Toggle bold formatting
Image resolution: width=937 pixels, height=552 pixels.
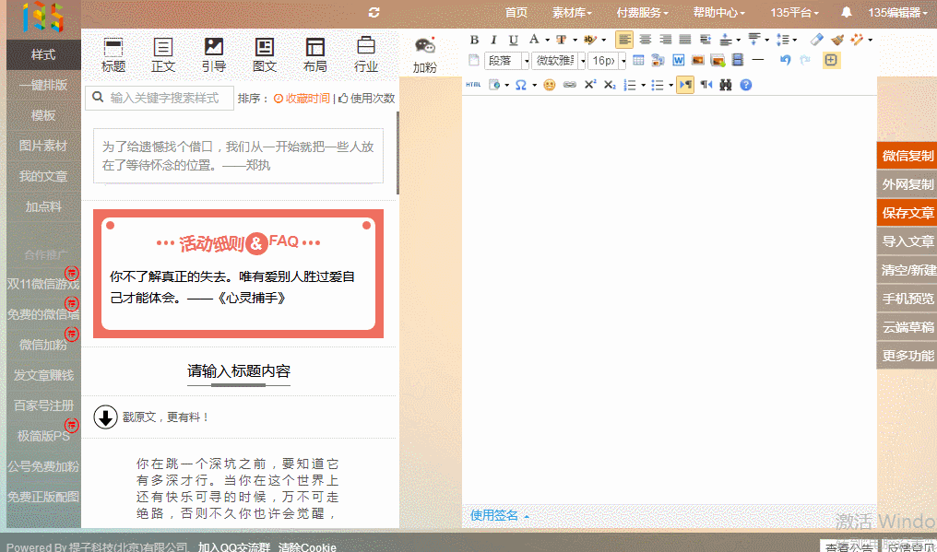tap(475, 40)
